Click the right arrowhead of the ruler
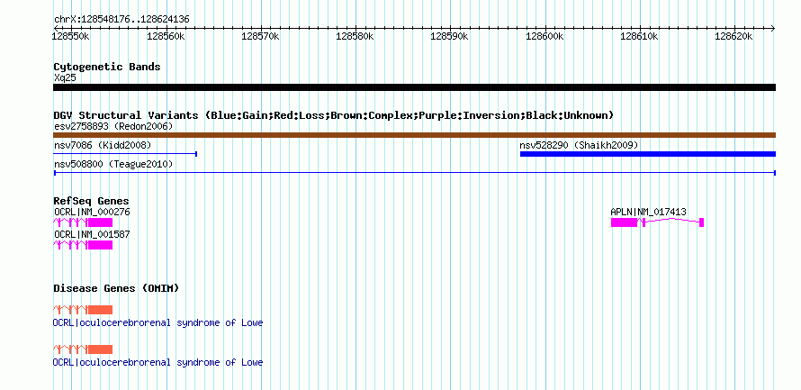801x390 pixels. point(773,28)
